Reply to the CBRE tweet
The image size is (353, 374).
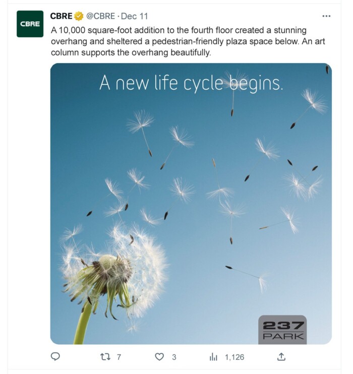(x=56, y=357)
